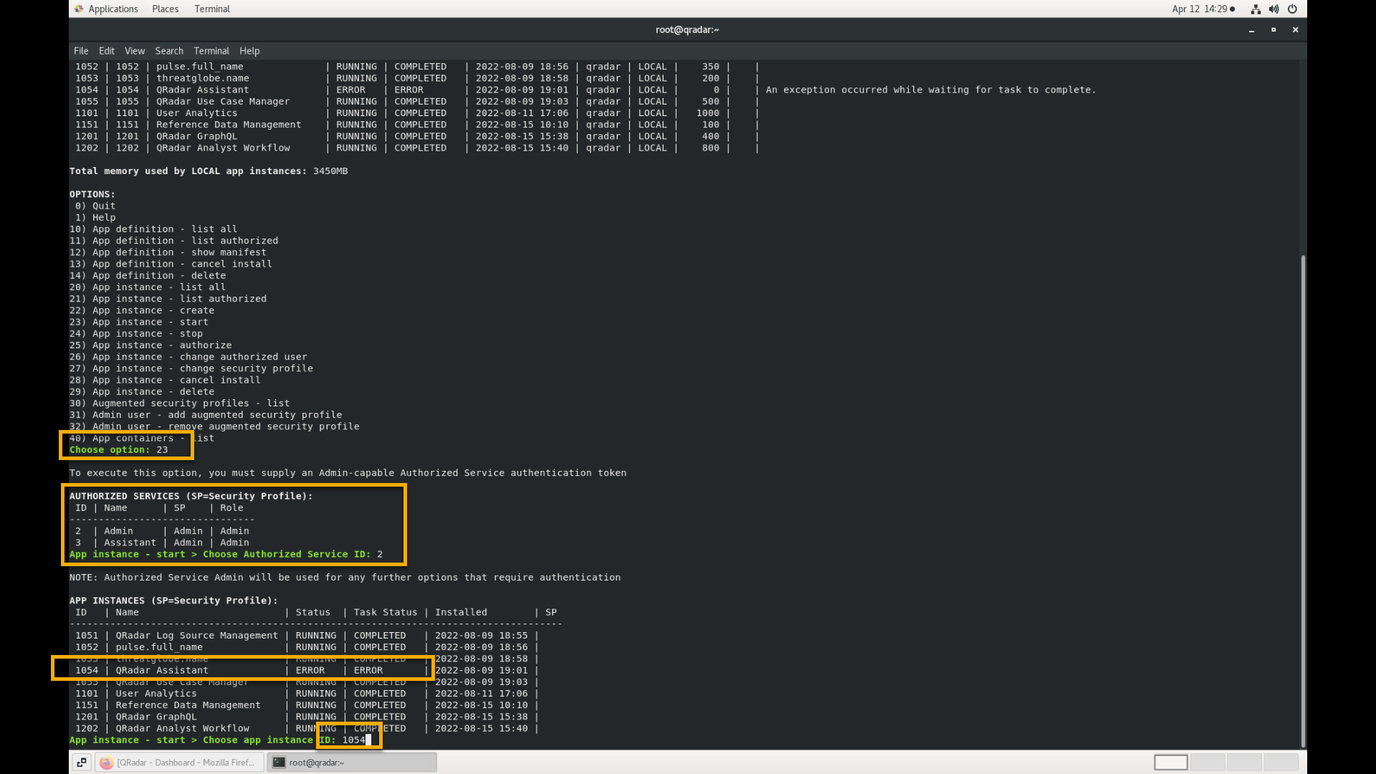This screenshot has height=774, width=1376.
Task: Open the Places menu
Action: click(165, 9)
